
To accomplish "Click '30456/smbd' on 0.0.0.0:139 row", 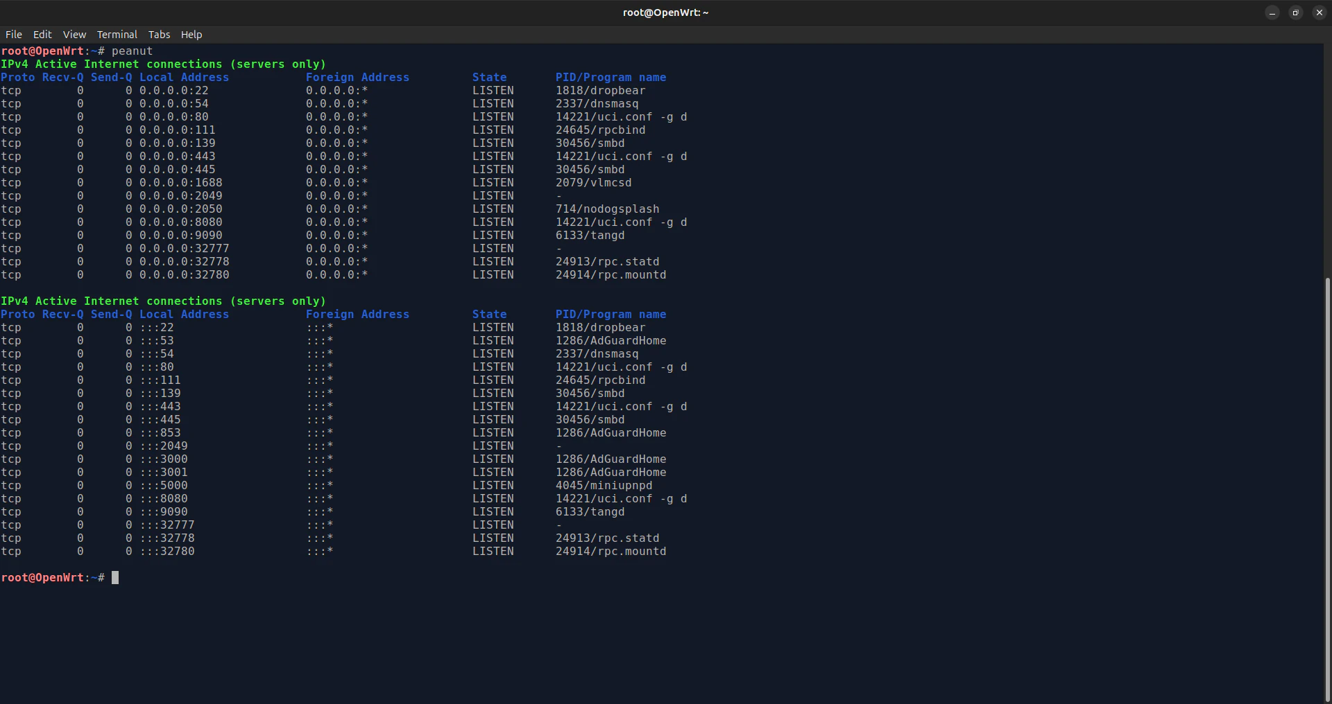I will pyautogui.click(x=590, y=143).
